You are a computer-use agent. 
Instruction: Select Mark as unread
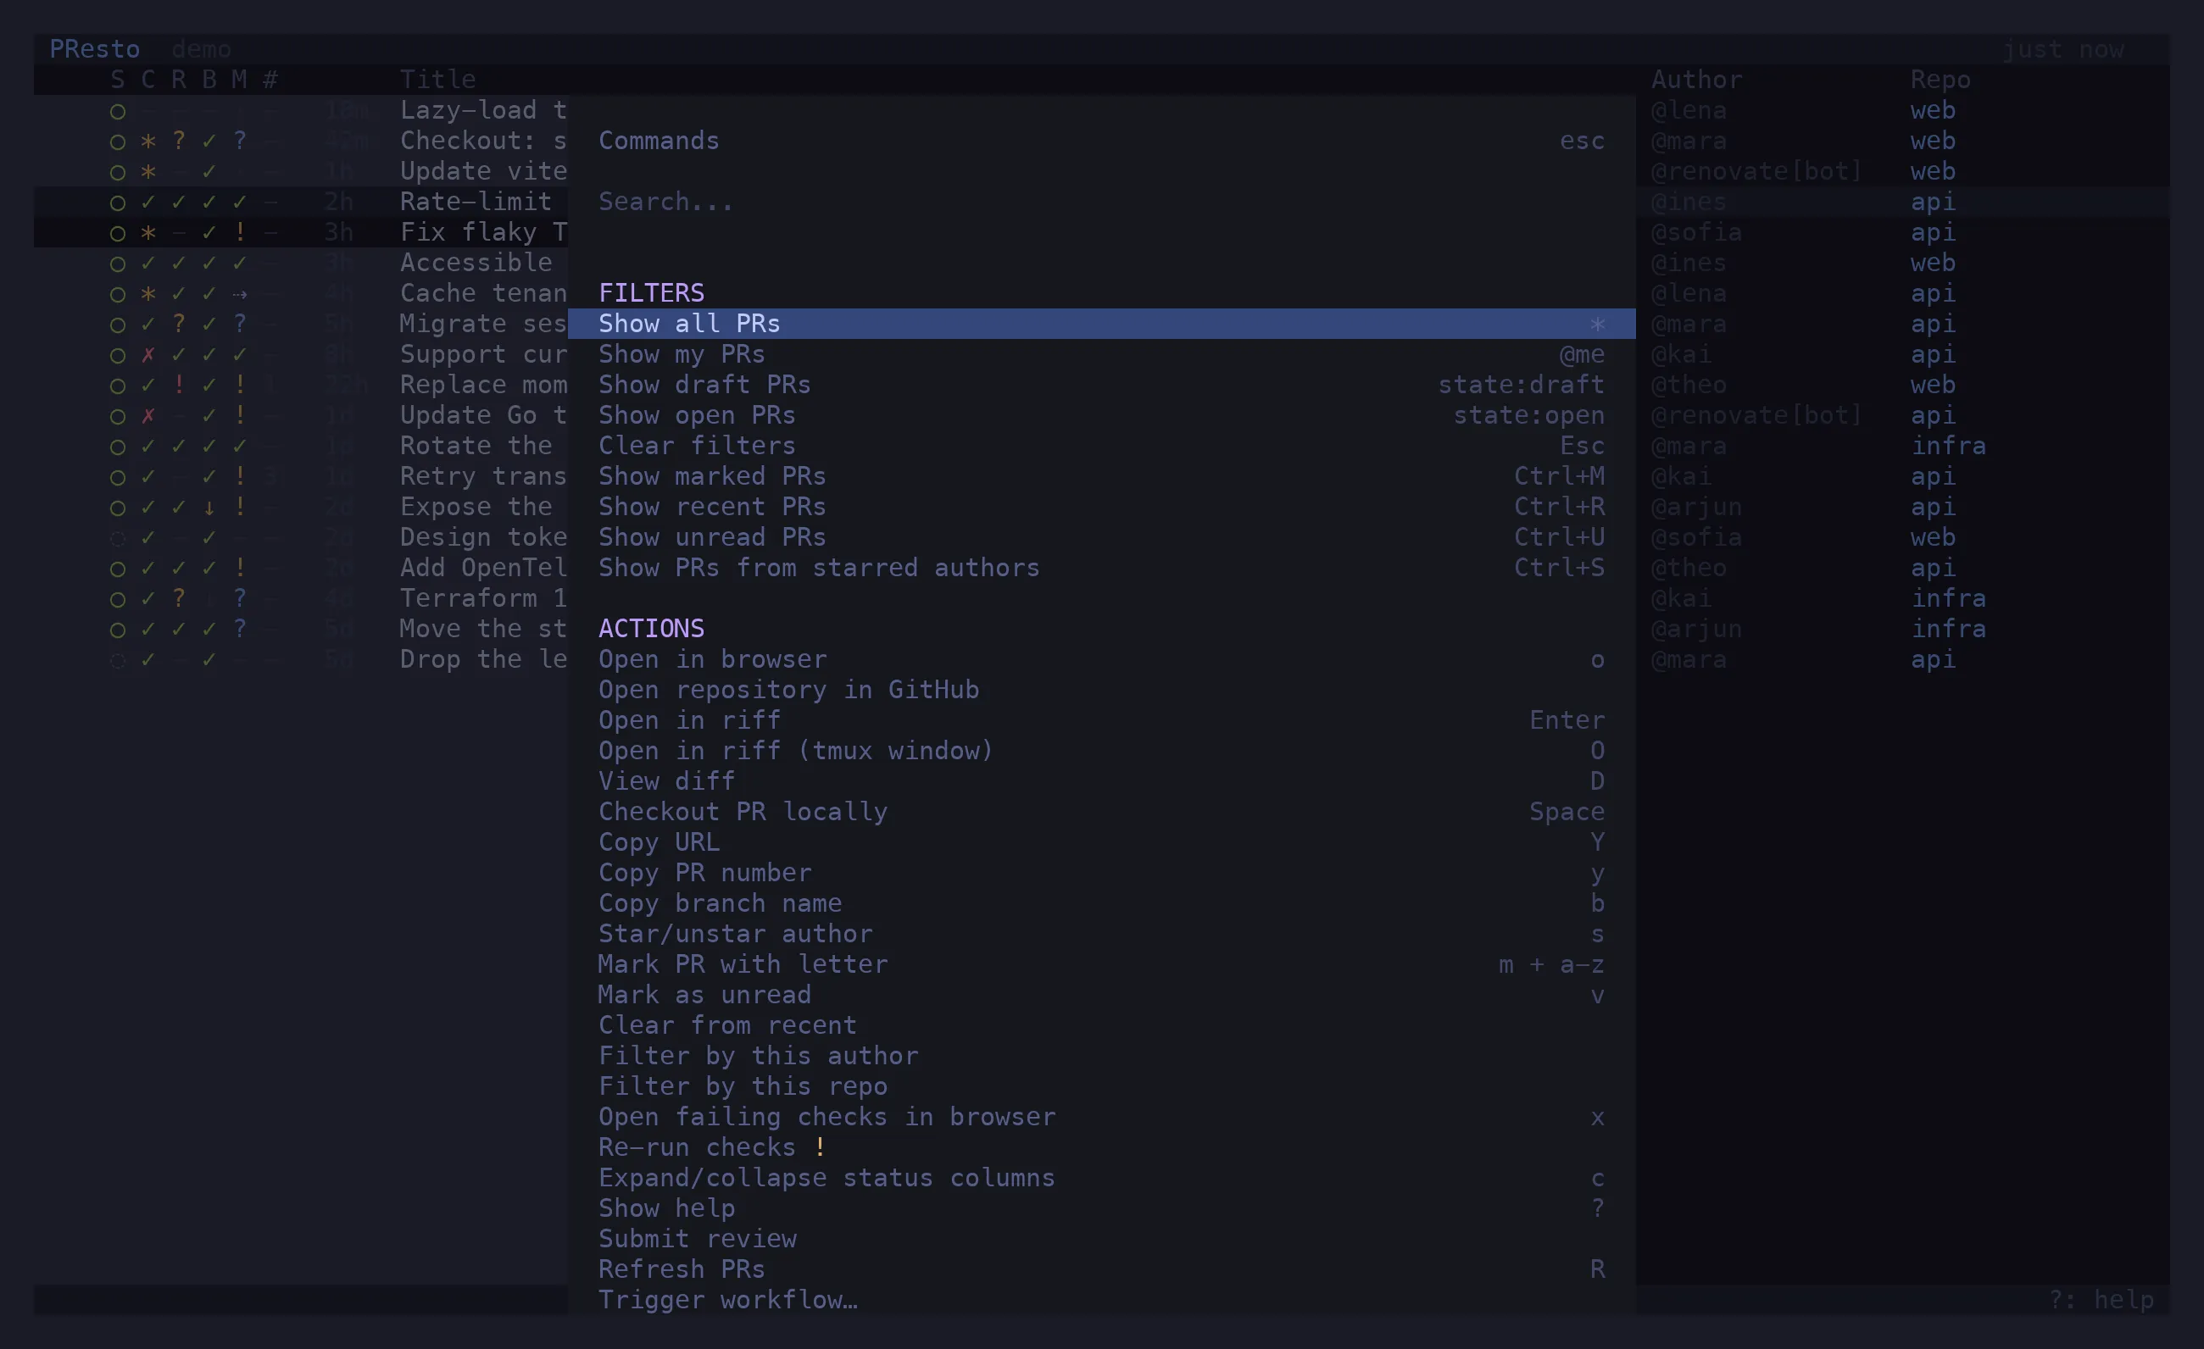[x=1101, y=994]
